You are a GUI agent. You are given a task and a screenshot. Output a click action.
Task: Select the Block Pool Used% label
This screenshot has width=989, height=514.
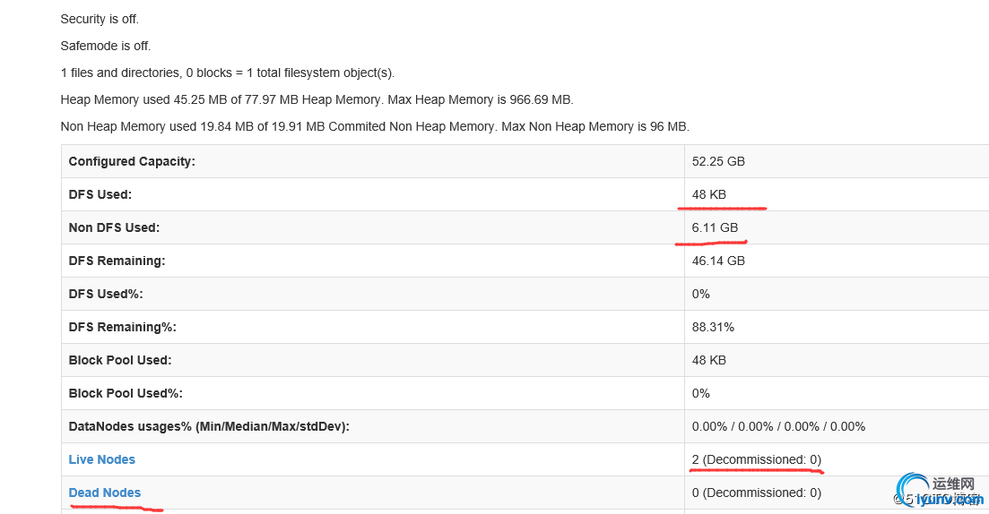click(125, 393)
